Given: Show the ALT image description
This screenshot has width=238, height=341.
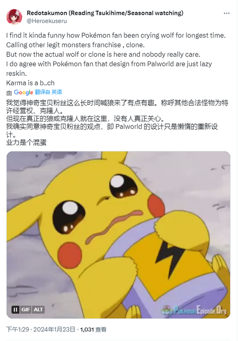Looking at the screenshot, I should click(x=38, y=309).
